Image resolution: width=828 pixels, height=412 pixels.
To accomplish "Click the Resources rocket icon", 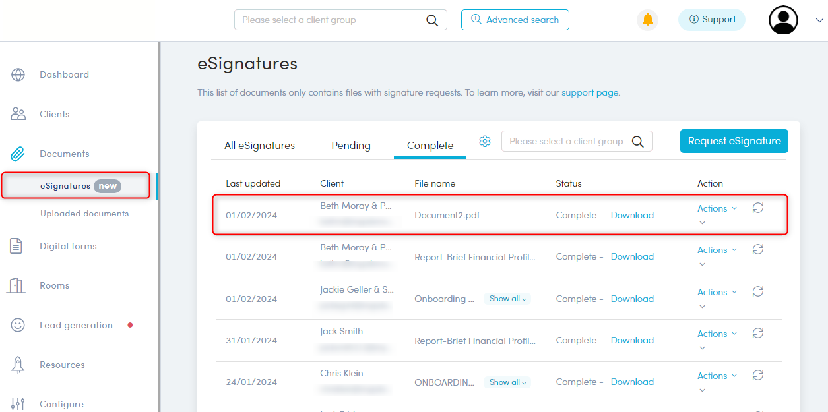I will 18,365.
